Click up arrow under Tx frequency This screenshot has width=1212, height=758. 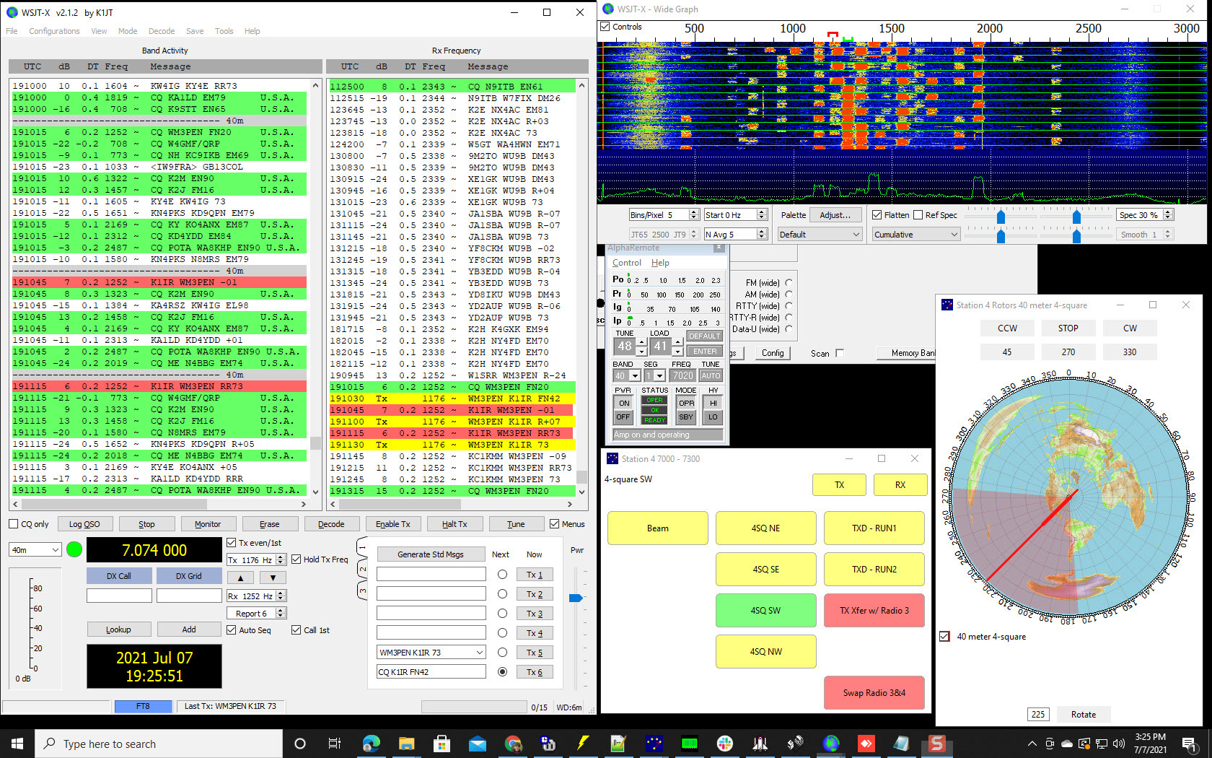(240, 578)
